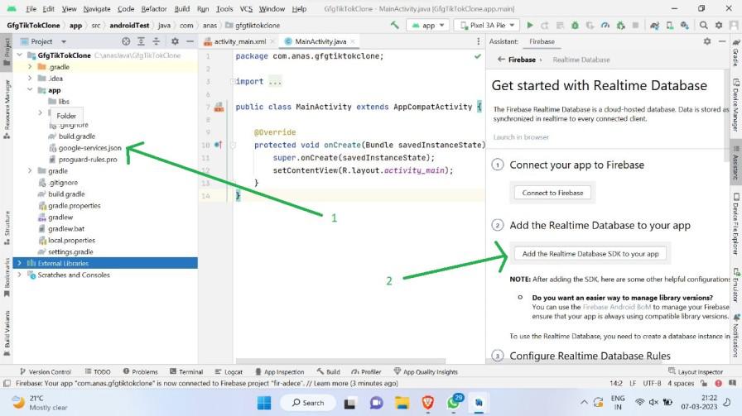Open Project panel options gear

click(x=175, y=41)
